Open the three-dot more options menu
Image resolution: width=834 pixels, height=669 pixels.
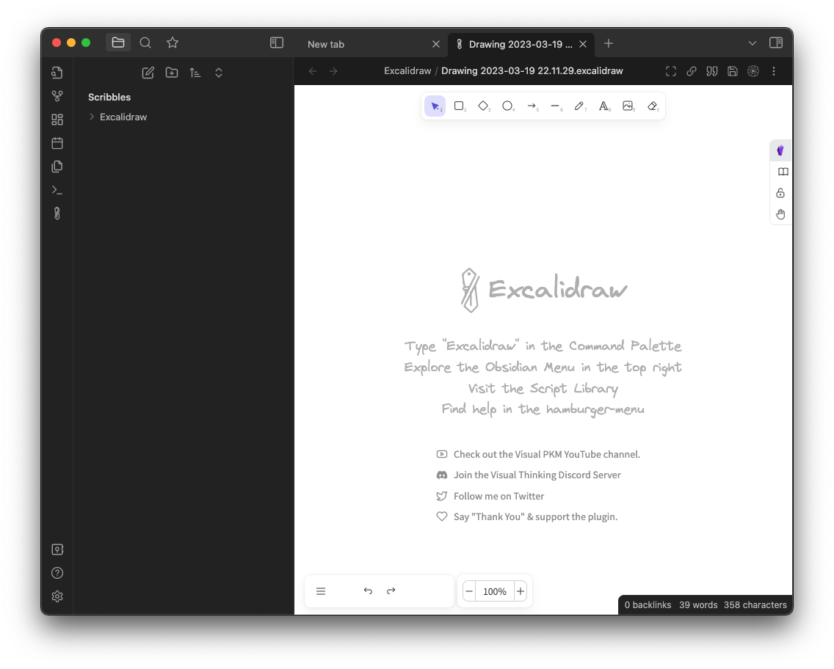(x=774, y=71)
